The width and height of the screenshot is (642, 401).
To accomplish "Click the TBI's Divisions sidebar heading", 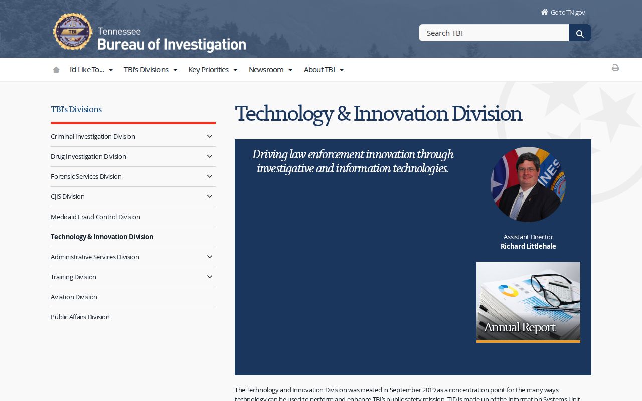I will coord(76,109).
